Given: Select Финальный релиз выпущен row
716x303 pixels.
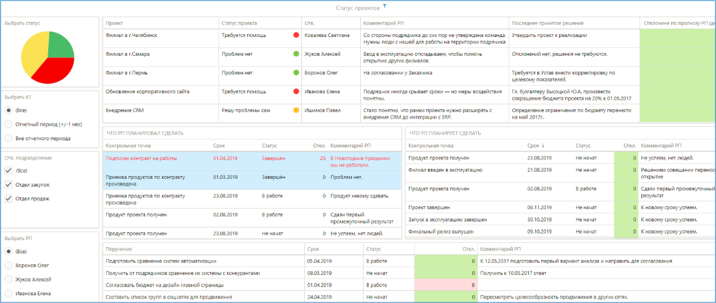Looking at the screenshot, I should [x=441, y=231].
